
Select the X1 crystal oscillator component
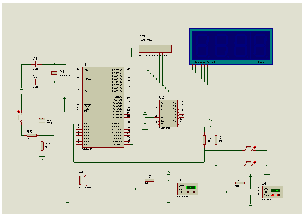click(54, 73)
